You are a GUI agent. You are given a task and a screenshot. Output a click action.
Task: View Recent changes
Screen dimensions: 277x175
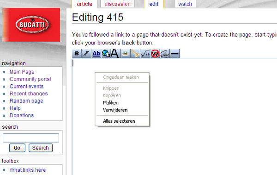[29, 94]
